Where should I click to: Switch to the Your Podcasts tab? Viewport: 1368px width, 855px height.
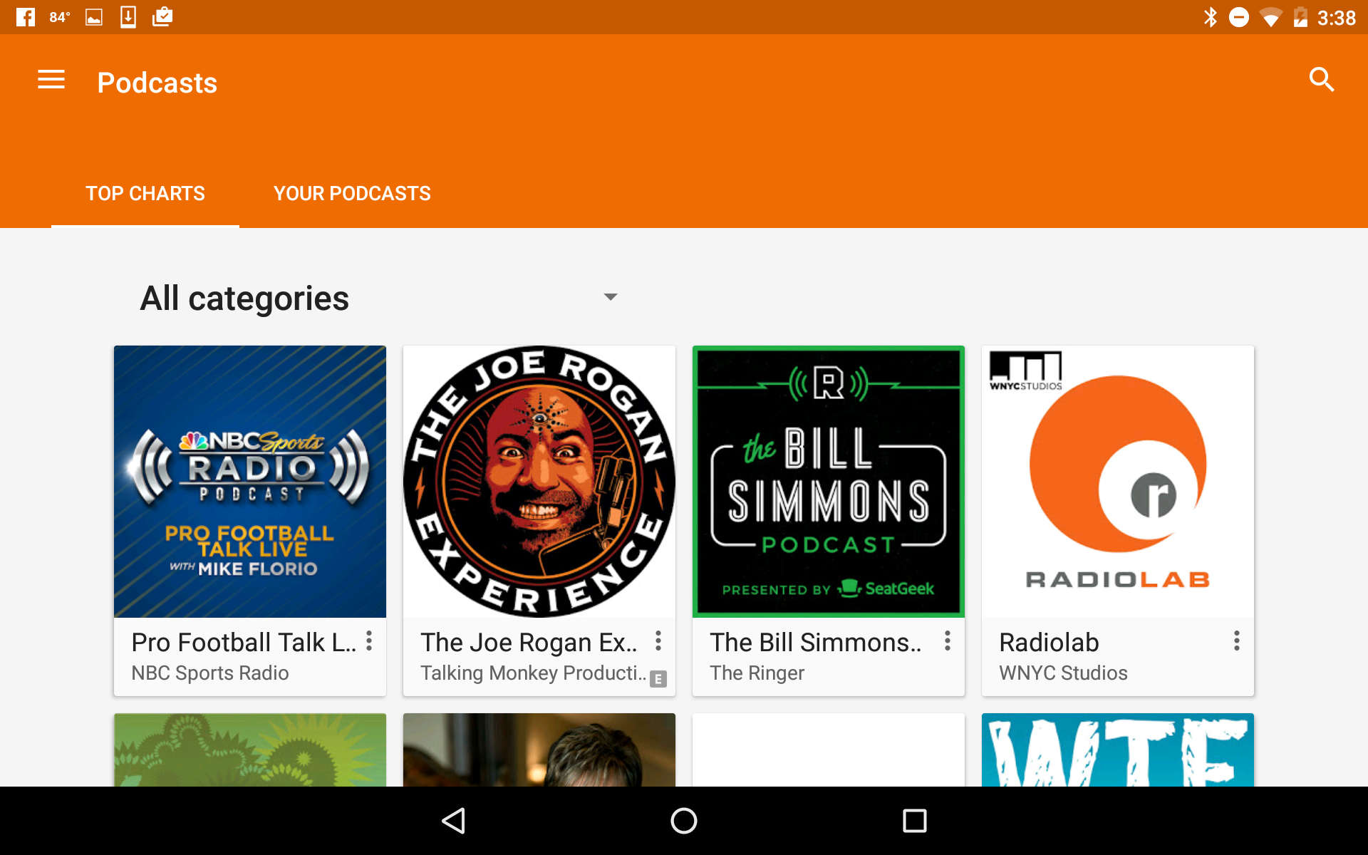[x=352, y=194]
